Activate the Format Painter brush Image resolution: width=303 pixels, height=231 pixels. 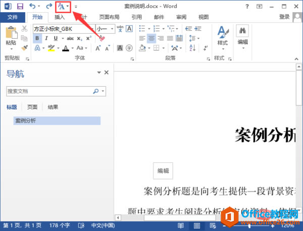point(25,47)
